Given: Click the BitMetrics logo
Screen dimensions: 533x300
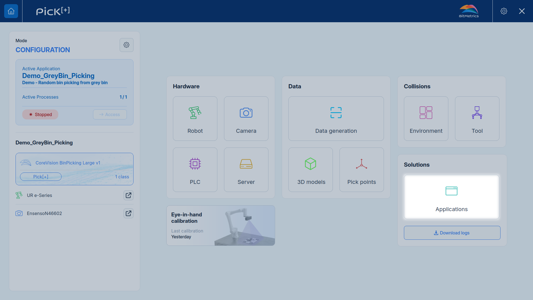Looking at the screenshot, I should (469, 11).
